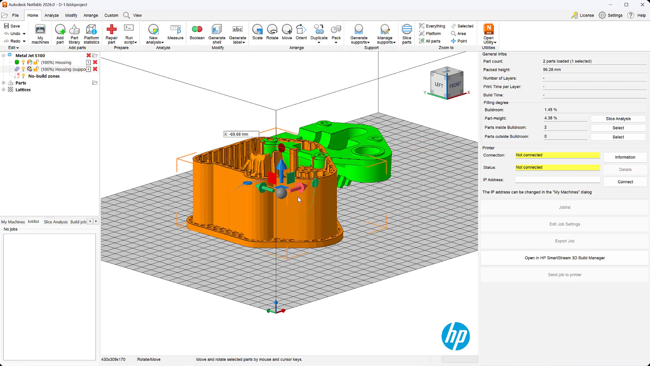Image resolution: width=650 pixels, height=366 pixels.
Task: Click number 4 box on Housing (support) row
Action: 88,69
